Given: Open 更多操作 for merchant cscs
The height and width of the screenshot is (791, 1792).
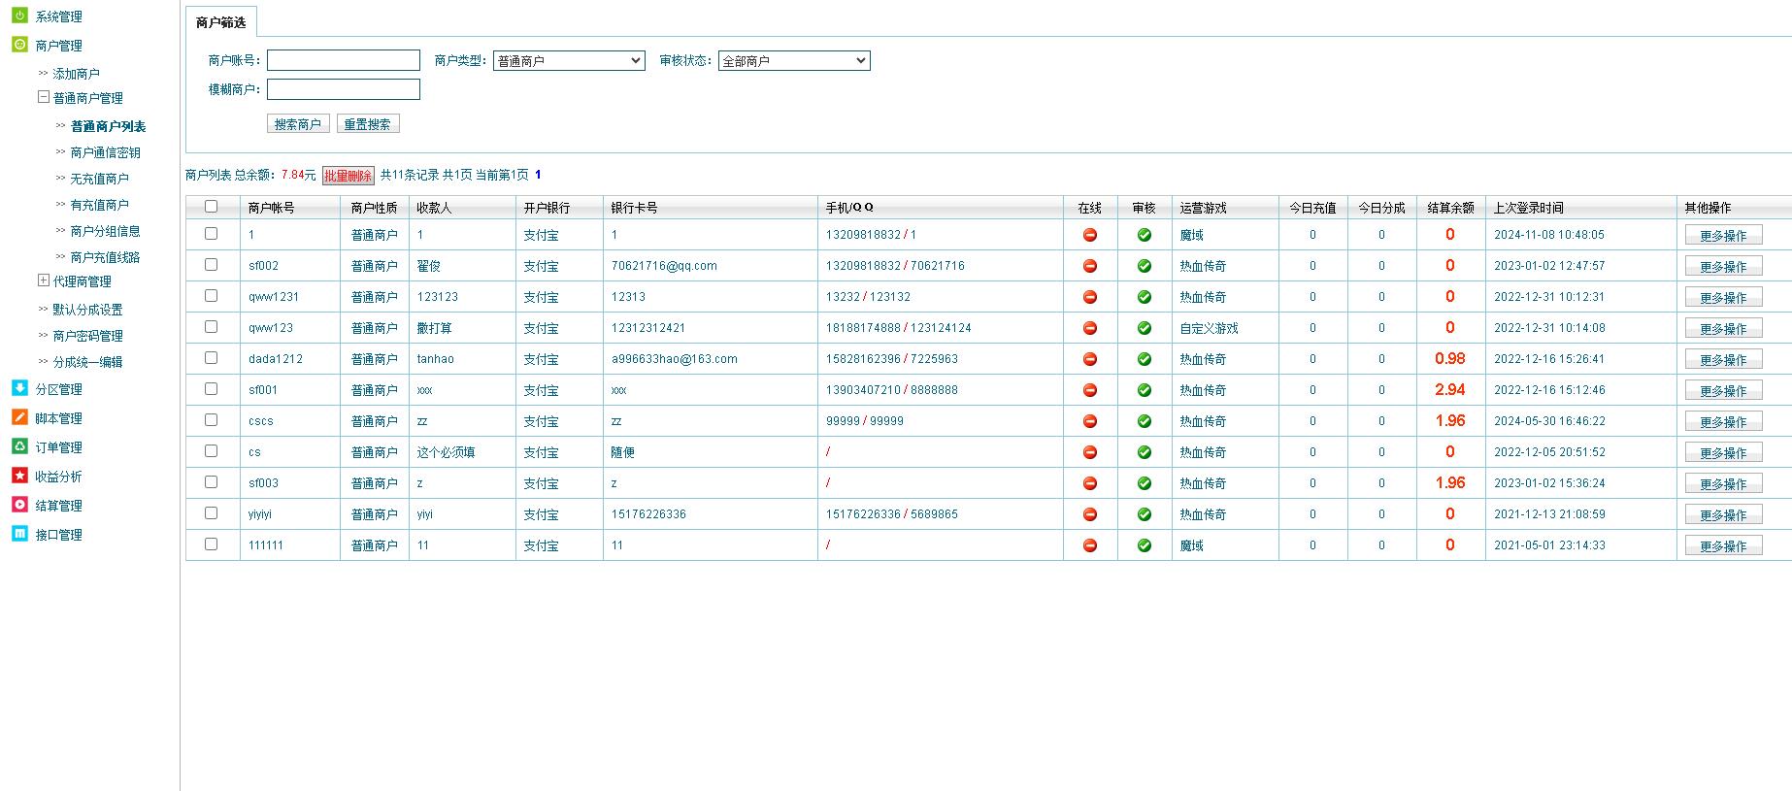Looking at the screenshot, I should 1723,421.
